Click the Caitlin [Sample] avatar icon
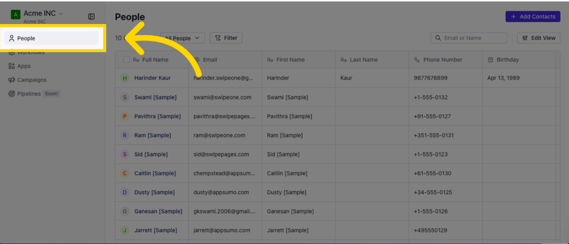The height and width of the screenshot is (244, 569). pyautogui.click(x=125, y=174)
